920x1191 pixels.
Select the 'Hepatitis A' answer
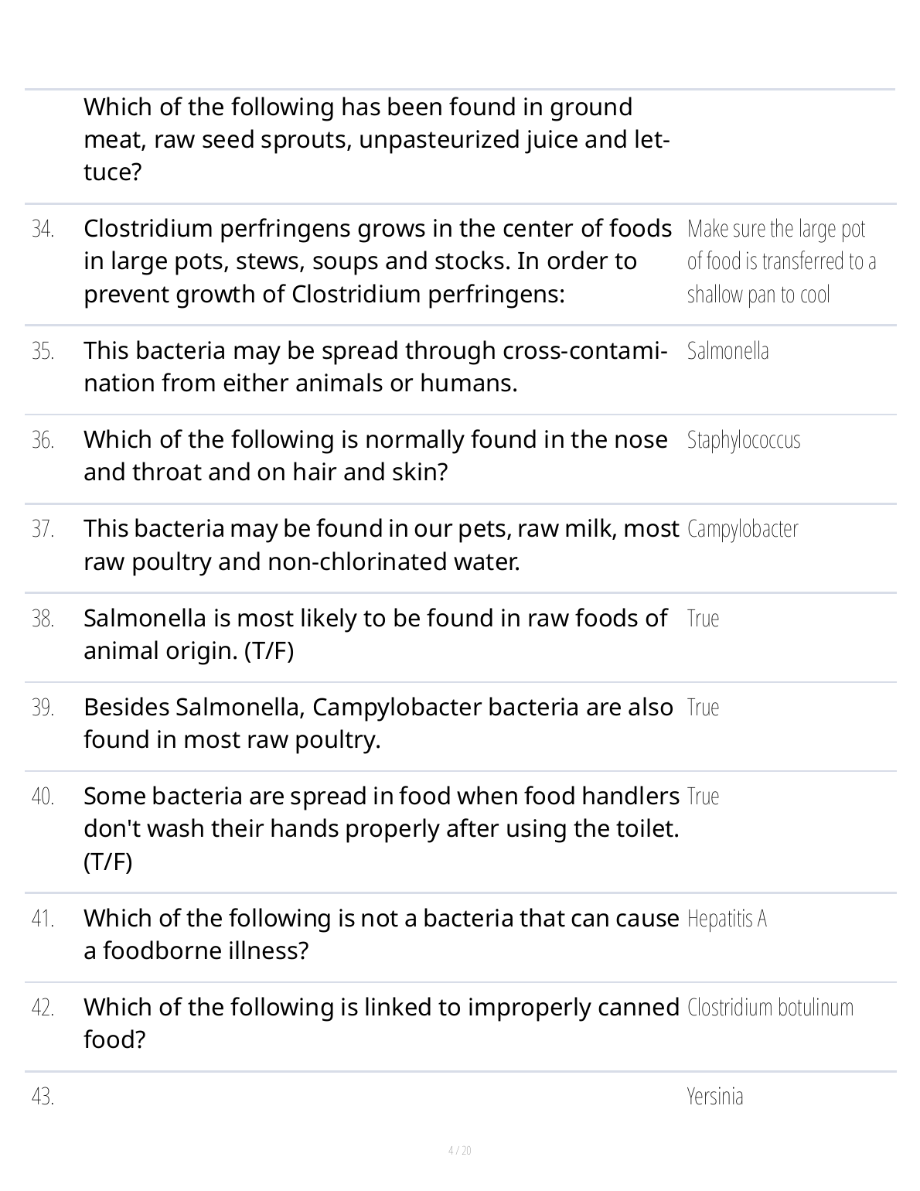727,919
